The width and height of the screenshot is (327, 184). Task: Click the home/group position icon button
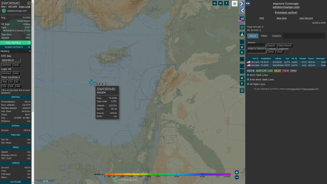coord(242,34)
